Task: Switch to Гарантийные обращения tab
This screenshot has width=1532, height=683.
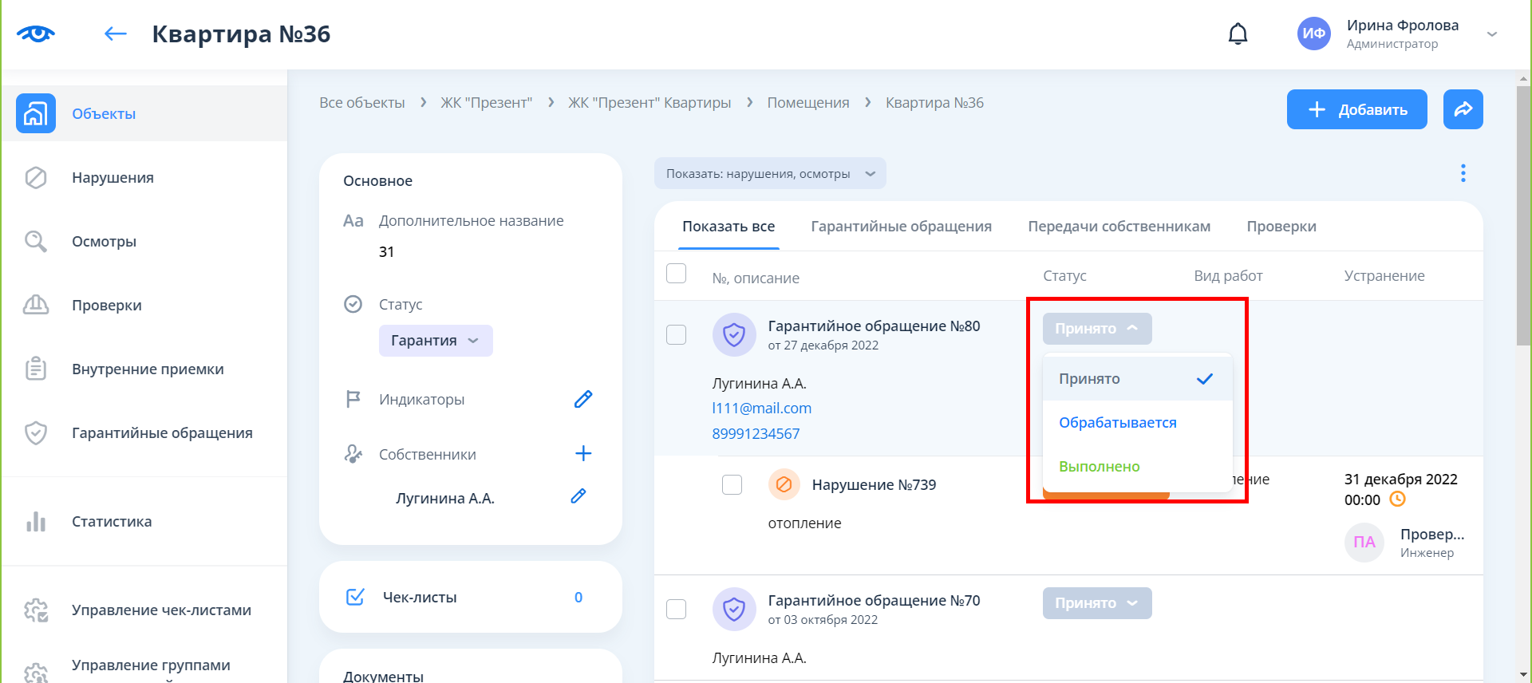Action: tap(901, 227)
